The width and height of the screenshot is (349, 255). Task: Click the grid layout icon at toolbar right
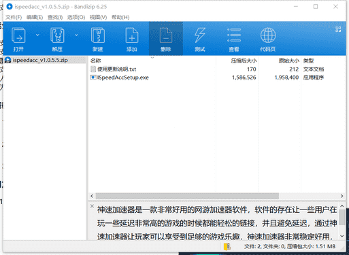(x=338, y=29)
